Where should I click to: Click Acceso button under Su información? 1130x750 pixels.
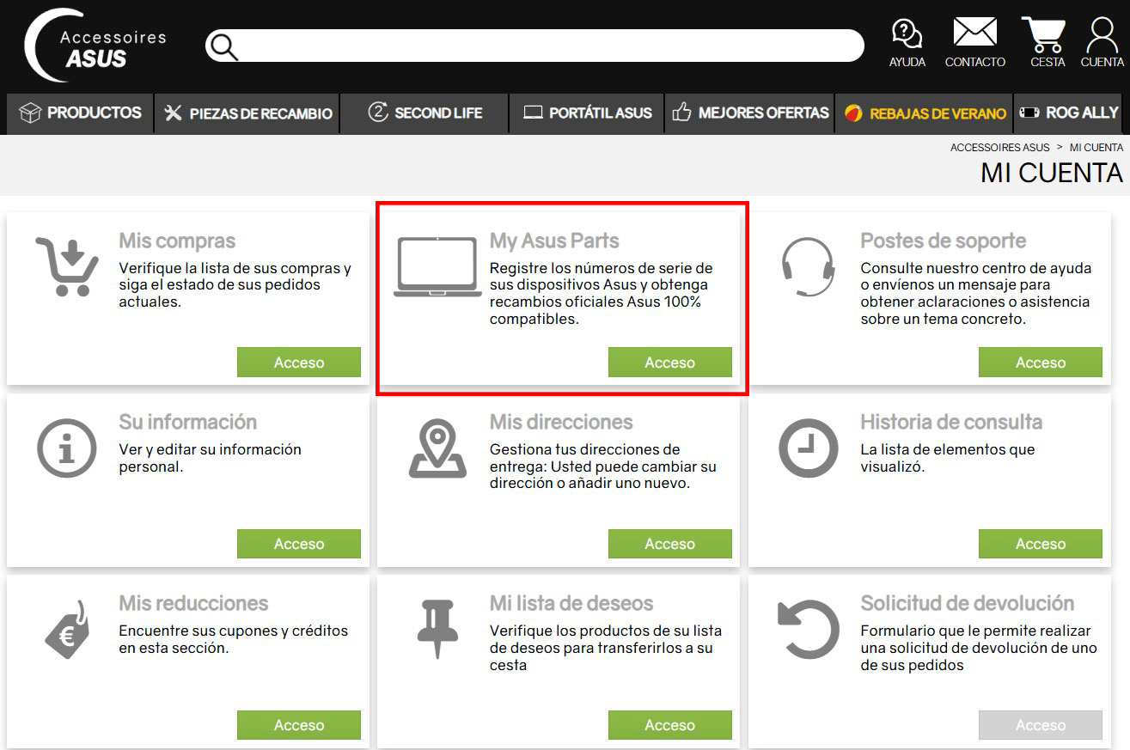(299, 544)
